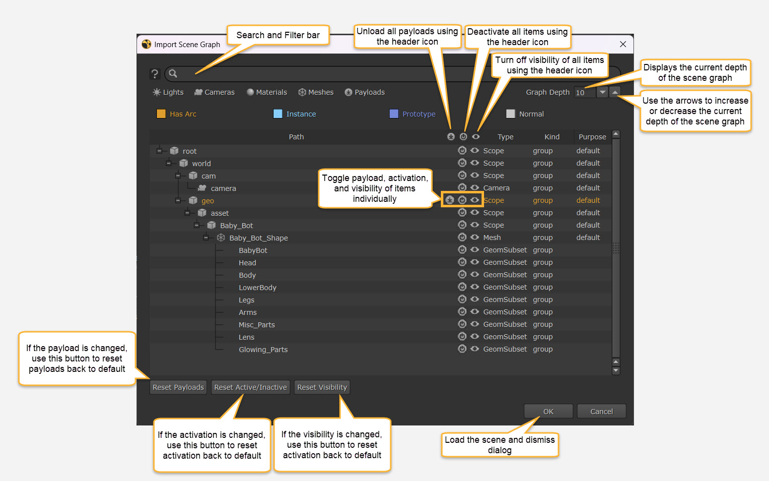Image resolution: width=769 pixels, height=481 pixels.
Task: Click the camera icon beside the camera item
Action: [x=202, y=188]
